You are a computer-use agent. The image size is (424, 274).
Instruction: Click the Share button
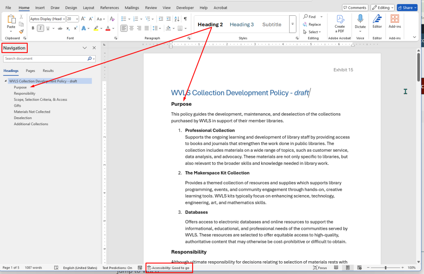(x=407, y=7)
